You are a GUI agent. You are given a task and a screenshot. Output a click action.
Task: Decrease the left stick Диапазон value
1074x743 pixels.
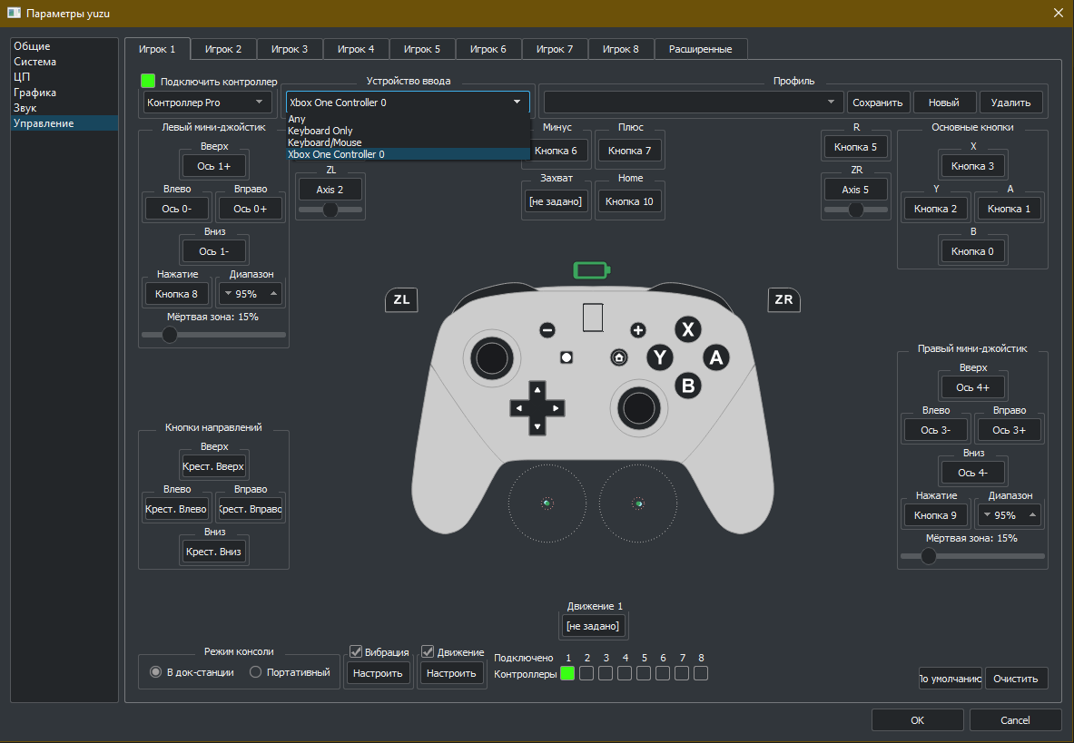228,294
